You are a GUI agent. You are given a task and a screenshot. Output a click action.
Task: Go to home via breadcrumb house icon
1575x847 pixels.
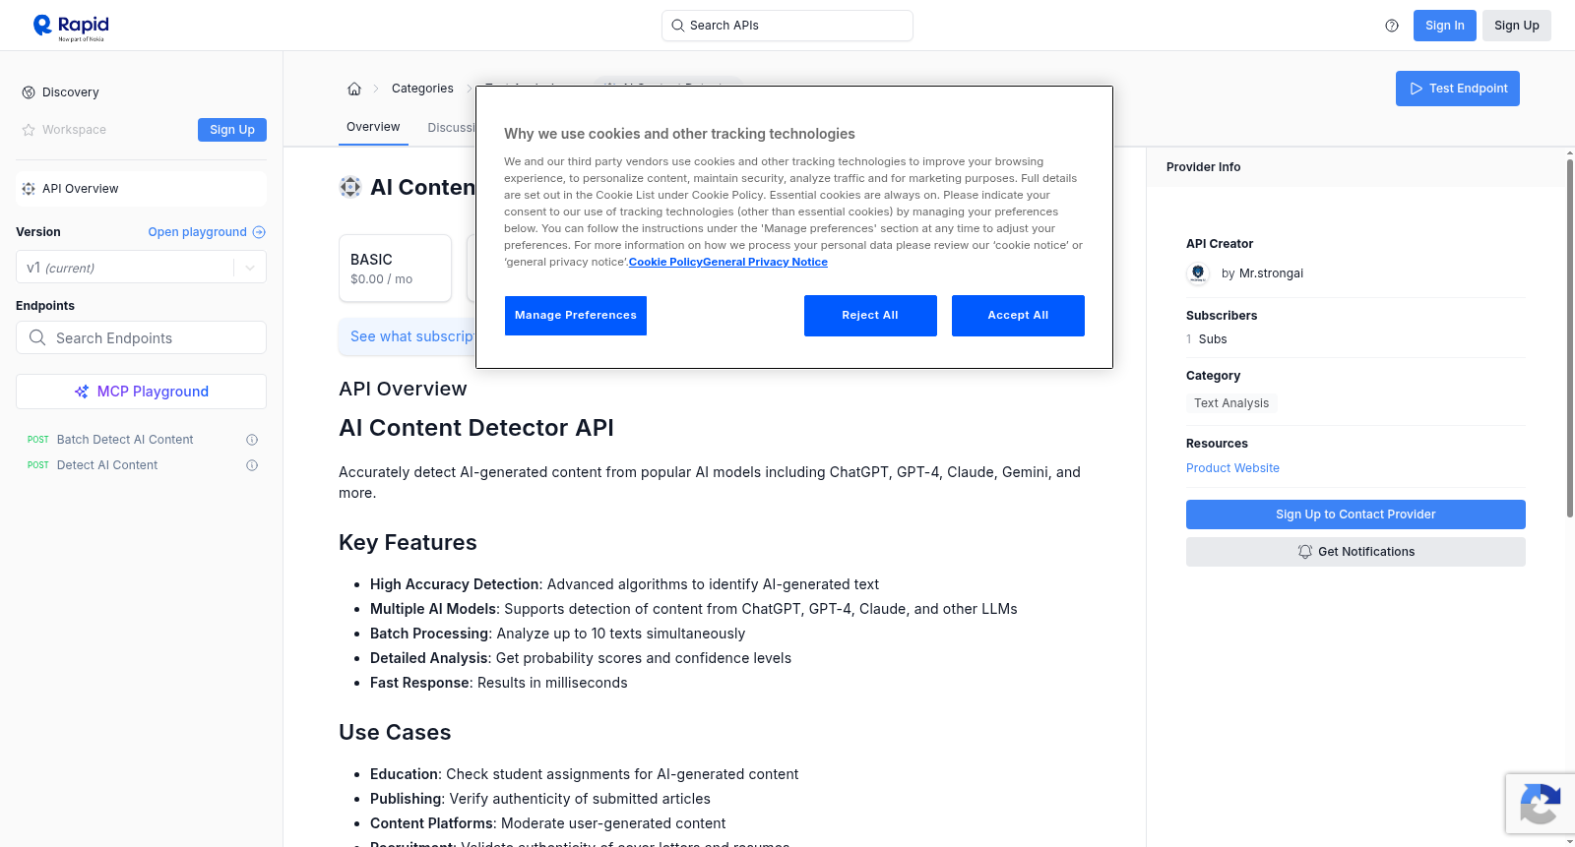354,89
